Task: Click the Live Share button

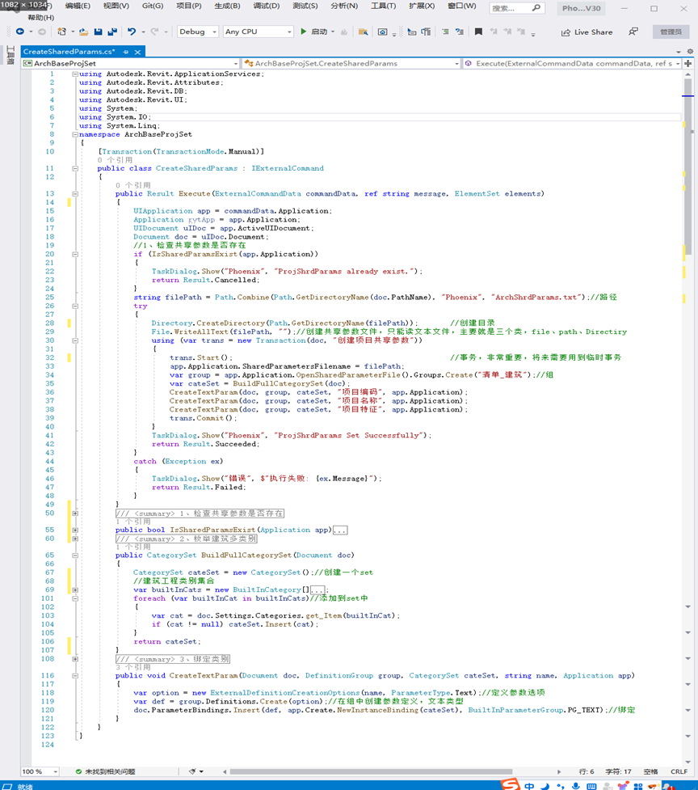Action: (587, 32)
